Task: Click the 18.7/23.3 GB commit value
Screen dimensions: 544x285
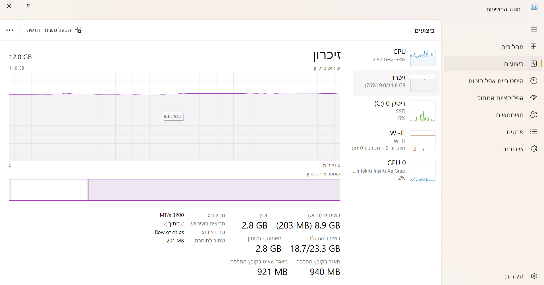Action: [315, 249]
